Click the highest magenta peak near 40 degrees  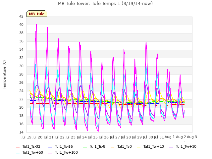coord(36,25)
